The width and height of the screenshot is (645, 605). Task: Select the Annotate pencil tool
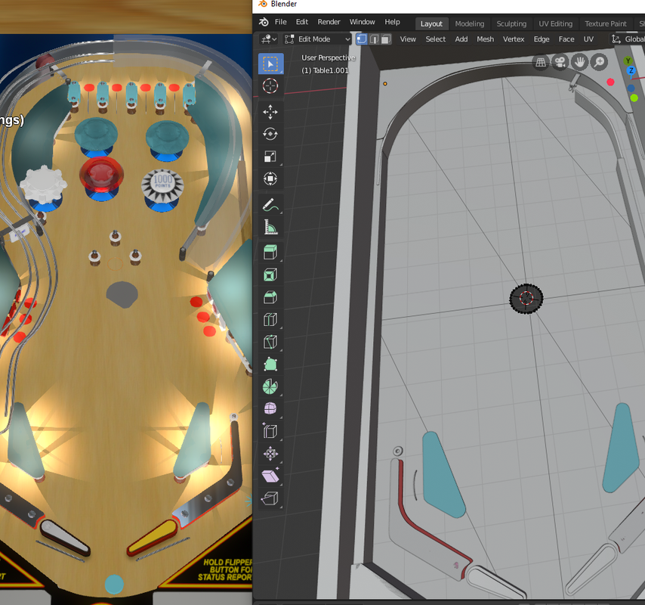pos(270,205)
